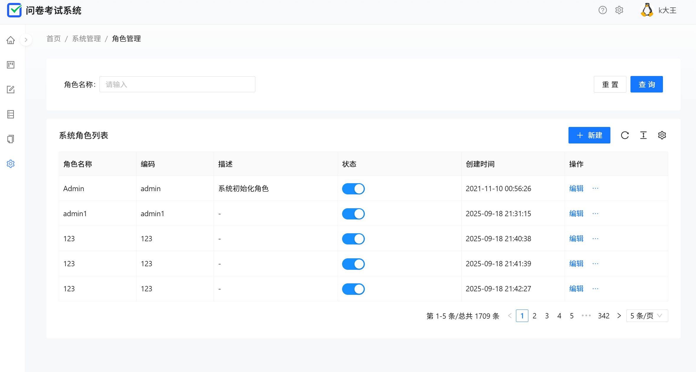Toggle status switch for Admin role
The image size is (696, 372).
click(x=353, y=189)
